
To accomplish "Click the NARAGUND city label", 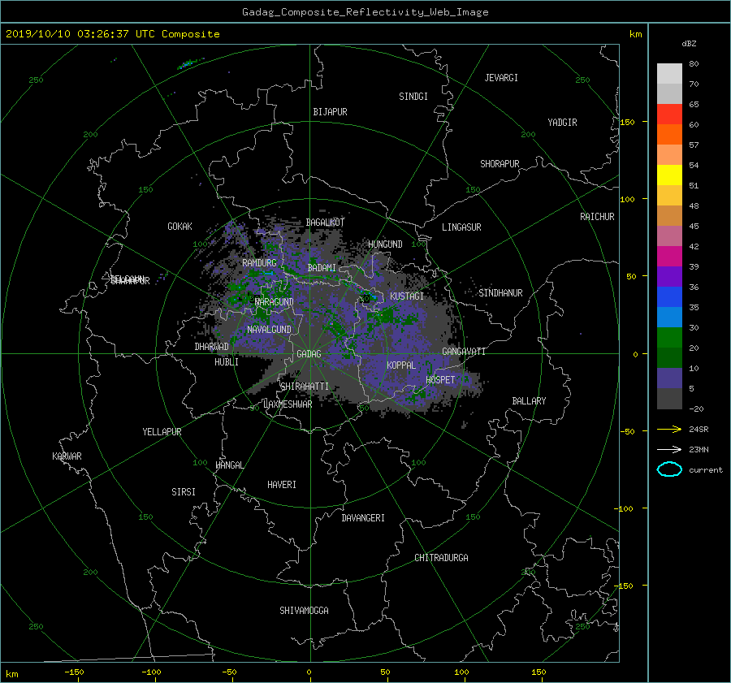I will [275, 302].
